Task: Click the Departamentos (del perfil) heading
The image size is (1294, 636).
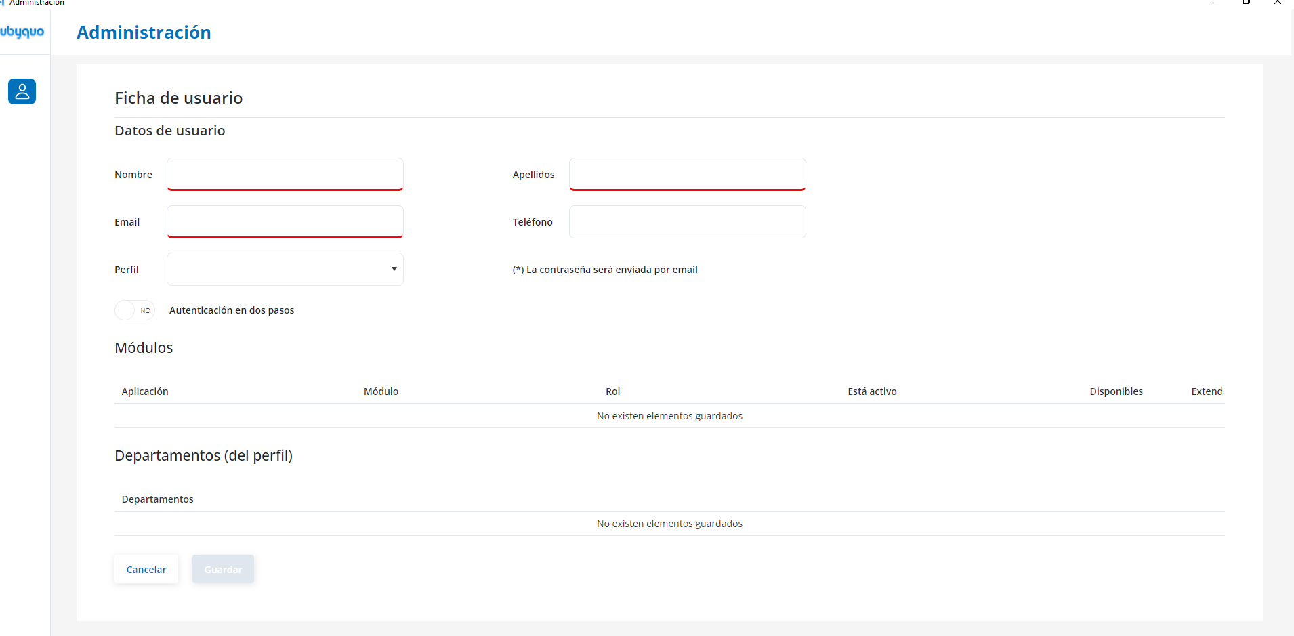Action: [203, 455]
